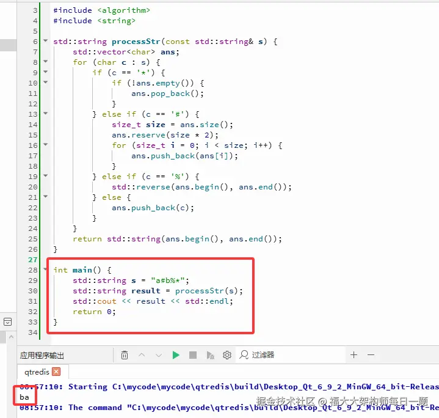Screen dimensions: 439x418
Task: Close the qtredis output tab
Action: (x=56, y=372)
